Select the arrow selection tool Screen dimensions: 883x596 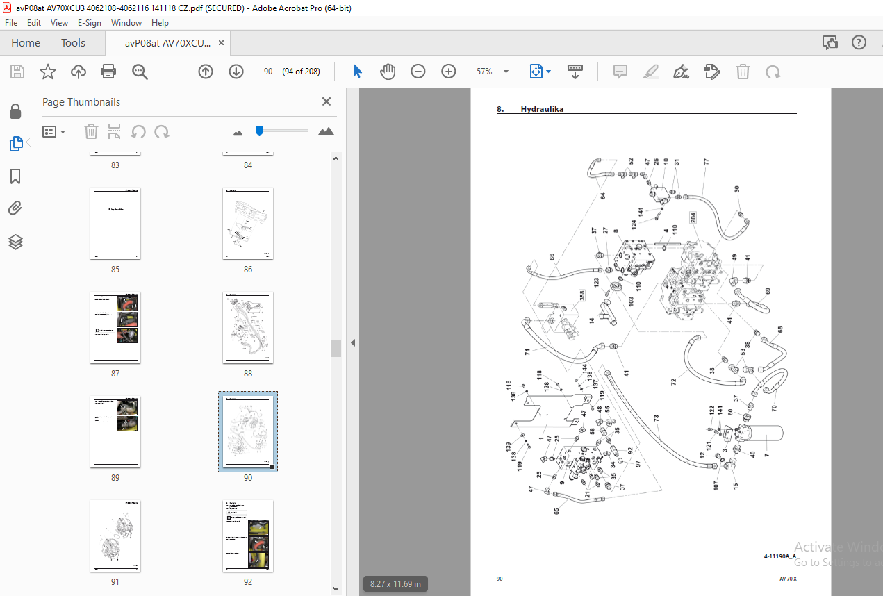357,72
